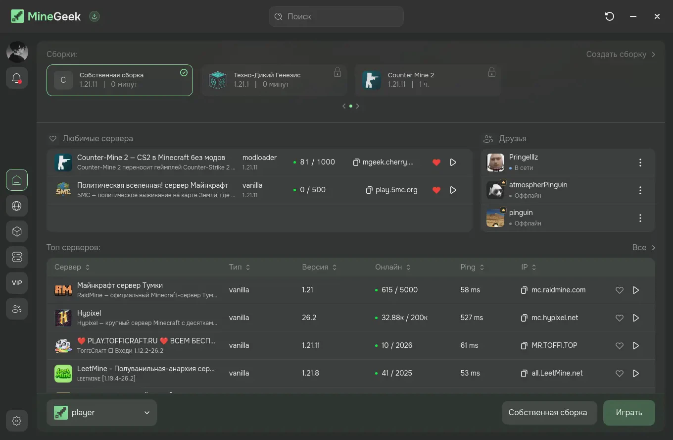Favorite LeetMine server with heart icon
Screen dimensions: 673x440
coord(619,373)
